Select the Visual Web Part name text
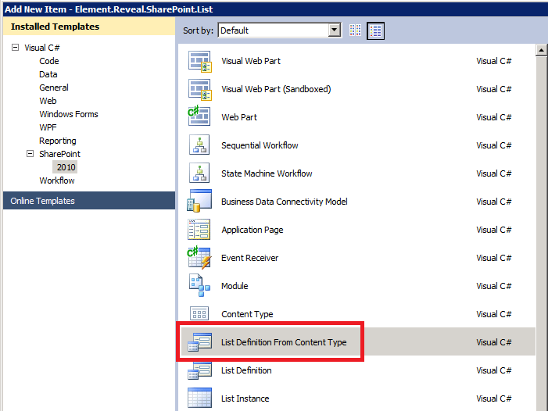Screen dimensions: 548x411 (251, 61)
